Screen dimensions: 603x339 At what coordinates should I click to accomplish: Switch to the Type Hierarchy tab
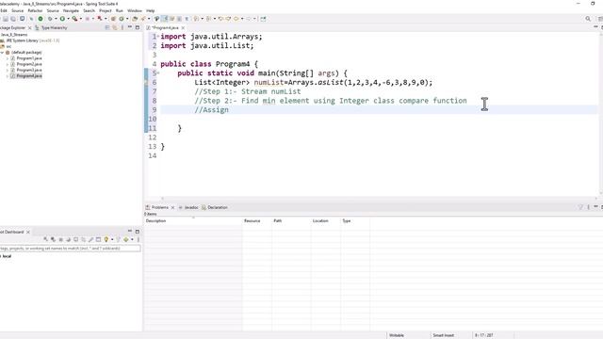51,27
